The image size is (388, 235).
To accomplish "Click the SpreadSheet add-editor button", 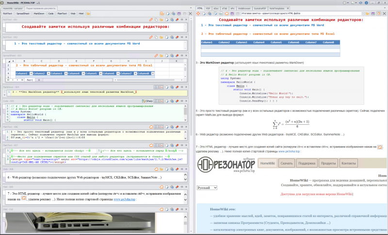I will [x=23, y=14].
